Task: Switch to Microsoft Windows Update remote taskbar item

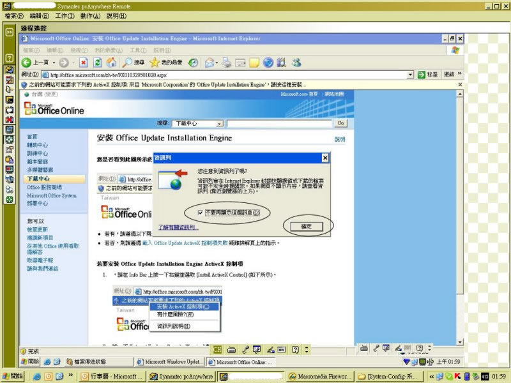Action: click(171, 362)
